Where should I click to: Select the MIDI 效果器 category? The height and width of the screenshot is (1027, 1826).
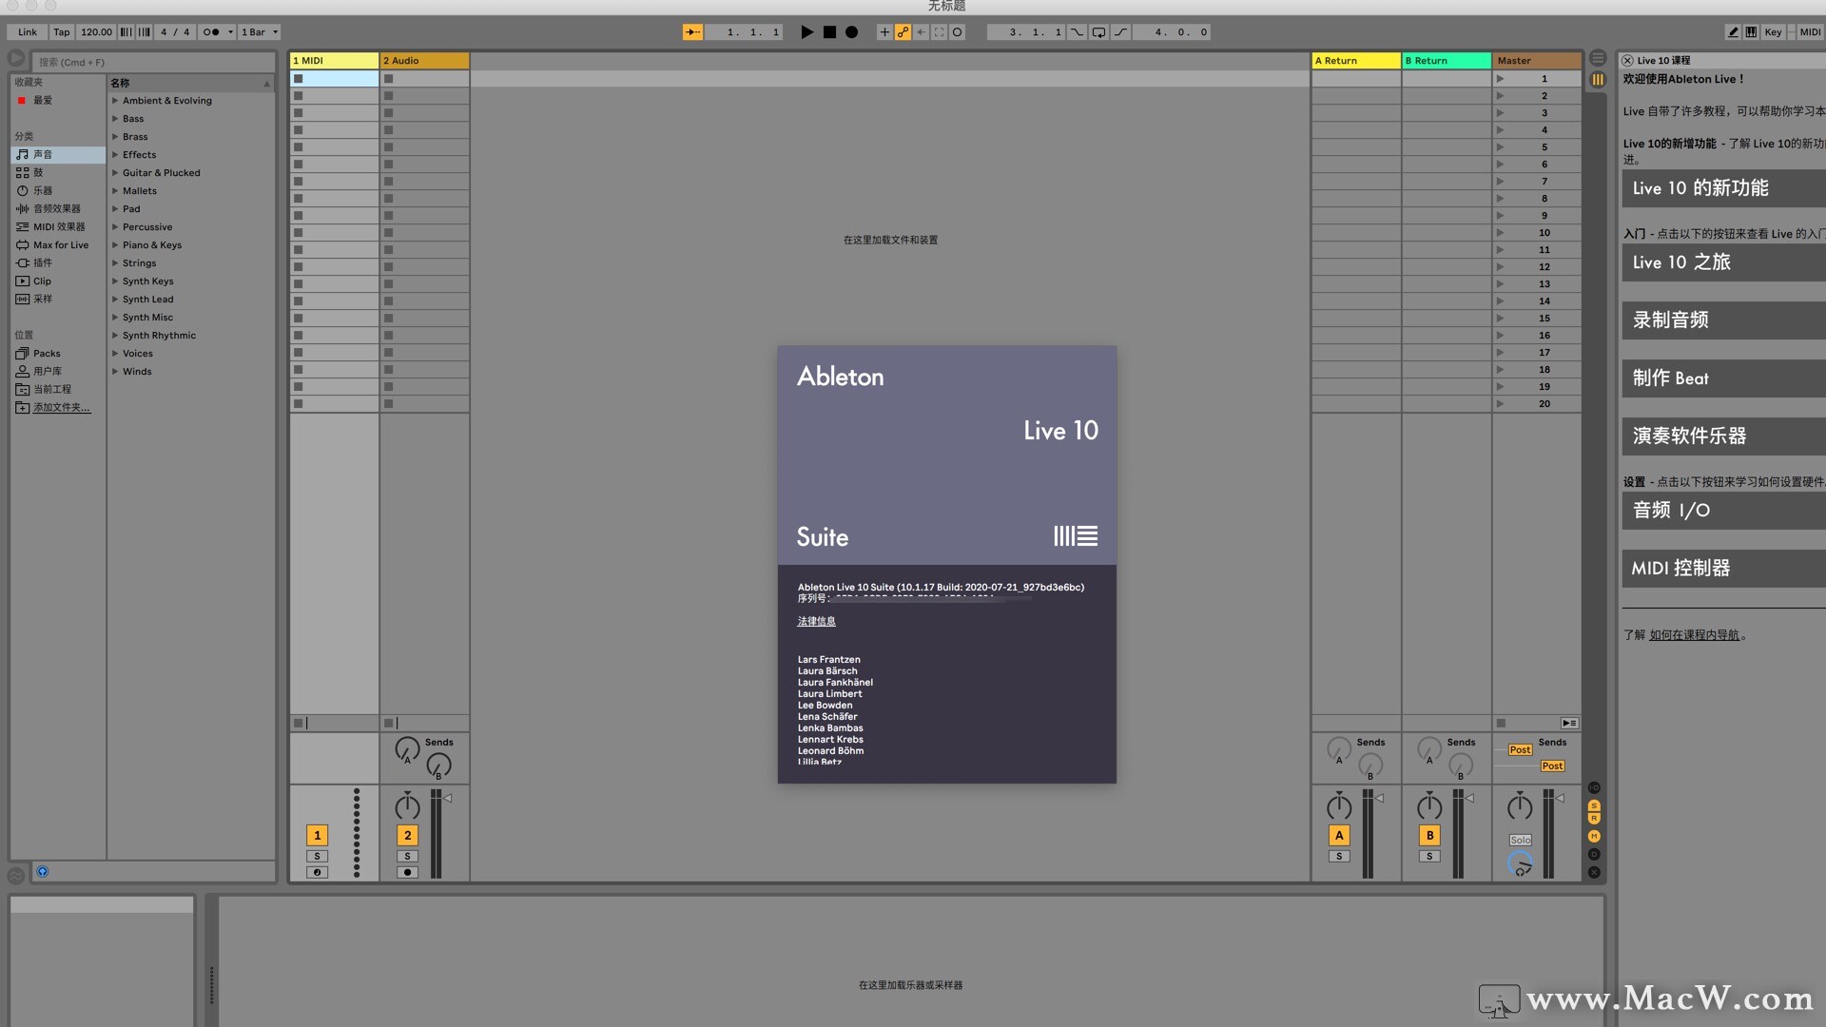(57, 226)
